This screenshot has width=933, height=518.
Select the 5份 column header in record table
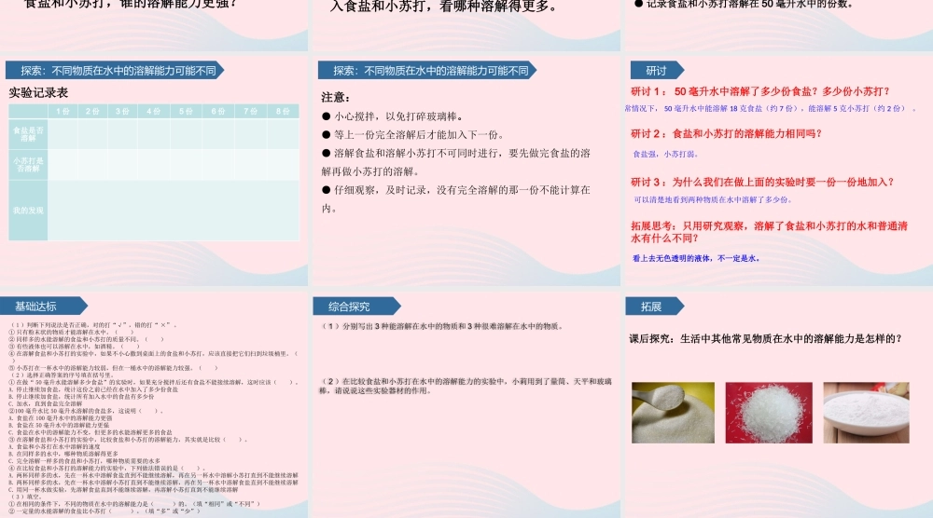click(186, 111)
